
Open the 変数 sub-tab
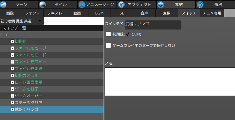[167, 13]
